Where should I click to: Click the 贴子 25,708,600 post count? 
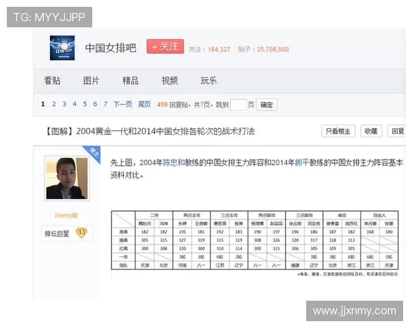[x=264, y=49]
